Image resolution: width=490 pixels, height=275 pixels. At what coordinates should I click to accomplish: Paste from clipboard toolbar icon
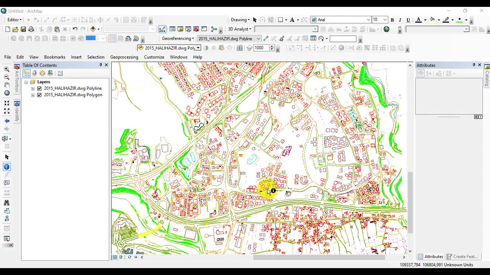(57, 29)
